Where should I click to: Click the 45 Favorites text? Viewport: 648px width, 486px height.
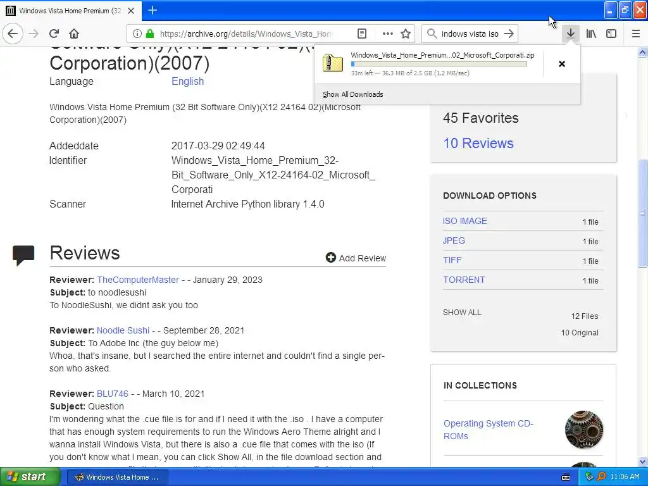click(x=481, y=118)
